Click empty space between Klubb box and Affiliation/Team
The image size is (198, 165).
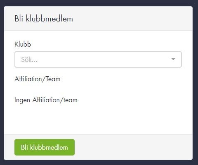click(x=98, y=71)
